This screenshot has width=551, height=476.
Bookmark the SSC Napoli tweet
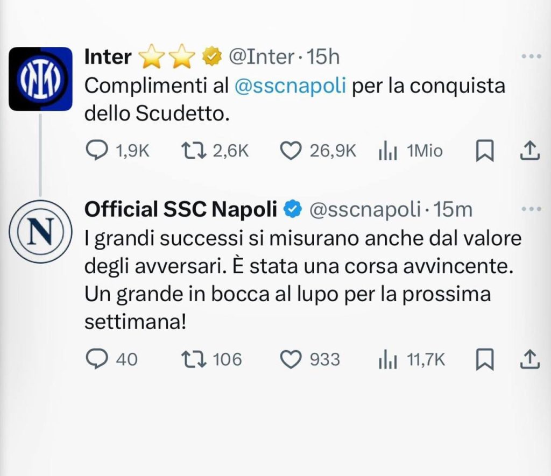coord(485,359)
